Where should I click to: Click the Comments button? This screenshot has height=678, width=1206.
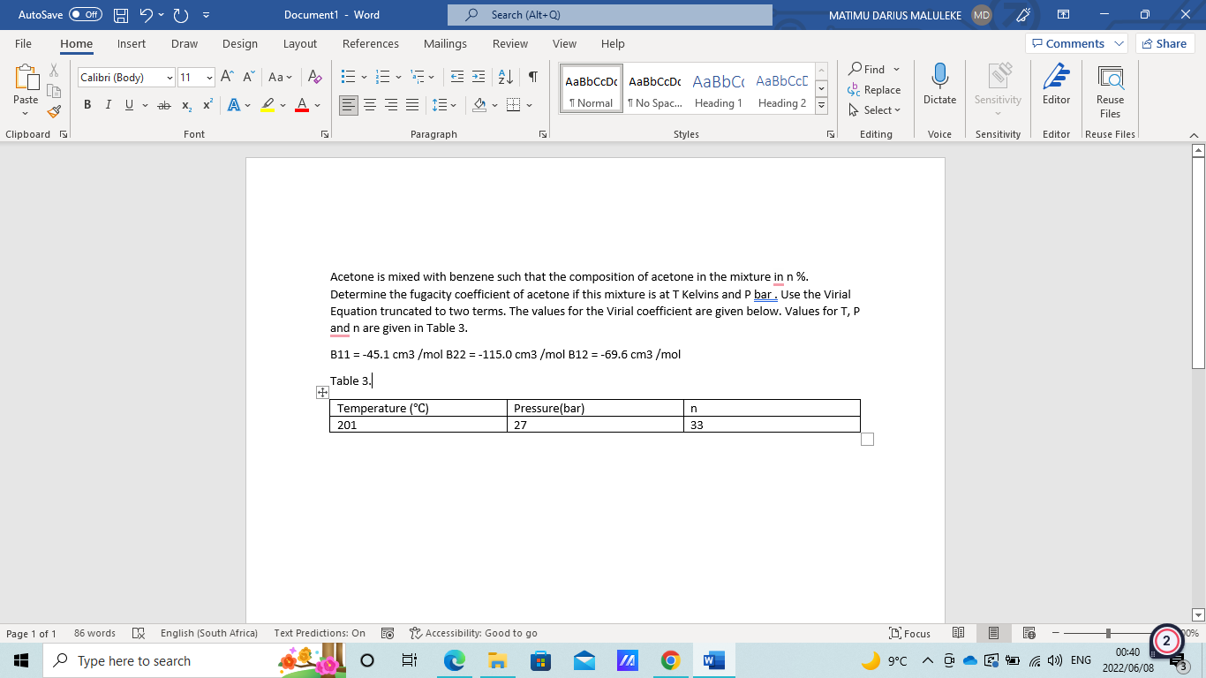[x=1076, y=43]
